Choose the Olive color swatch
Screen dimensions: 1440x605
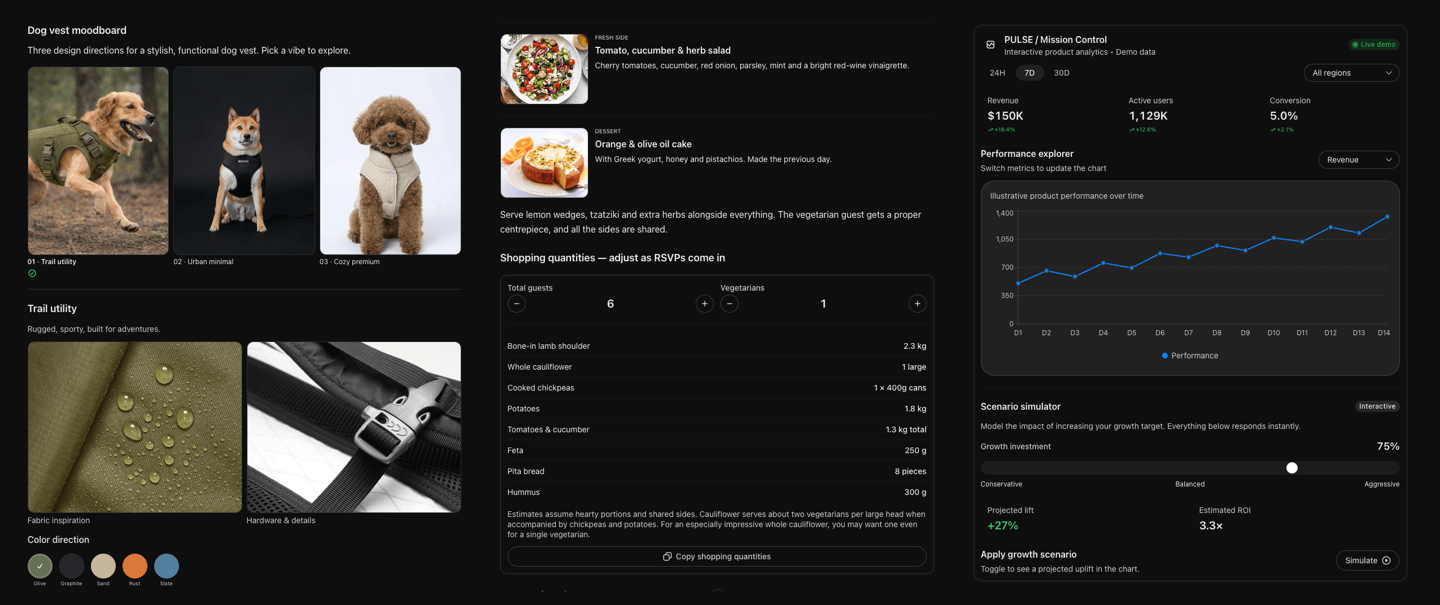pyautogui.click(x=40, y=566)
